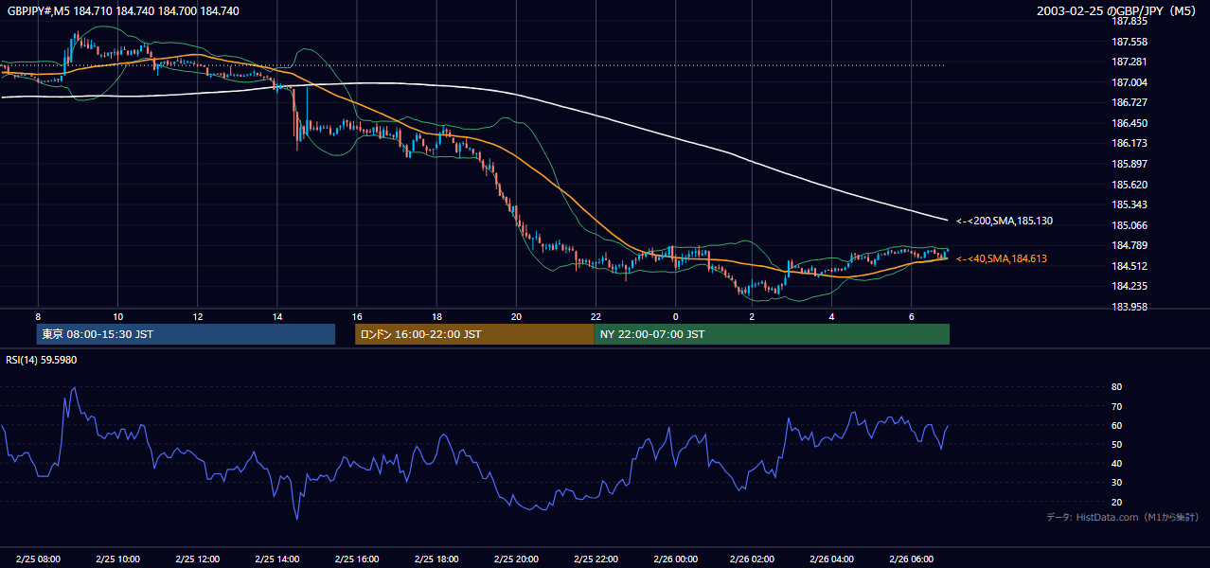Viewport: 1210px width, 568px height.
Task: Click the 187.558 price axis value
Action: pos(1129,42)
